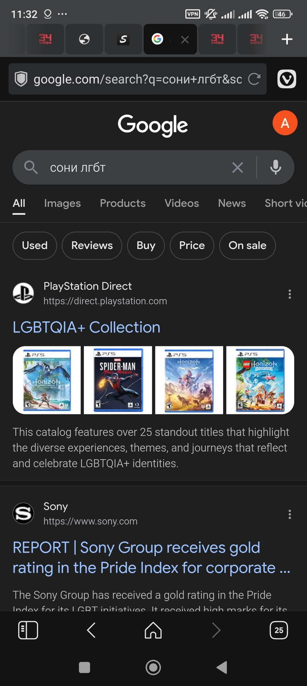Open the new tab plus button
Image resolution: width=307 pixels, height=686 pixels.
[287, 39]
